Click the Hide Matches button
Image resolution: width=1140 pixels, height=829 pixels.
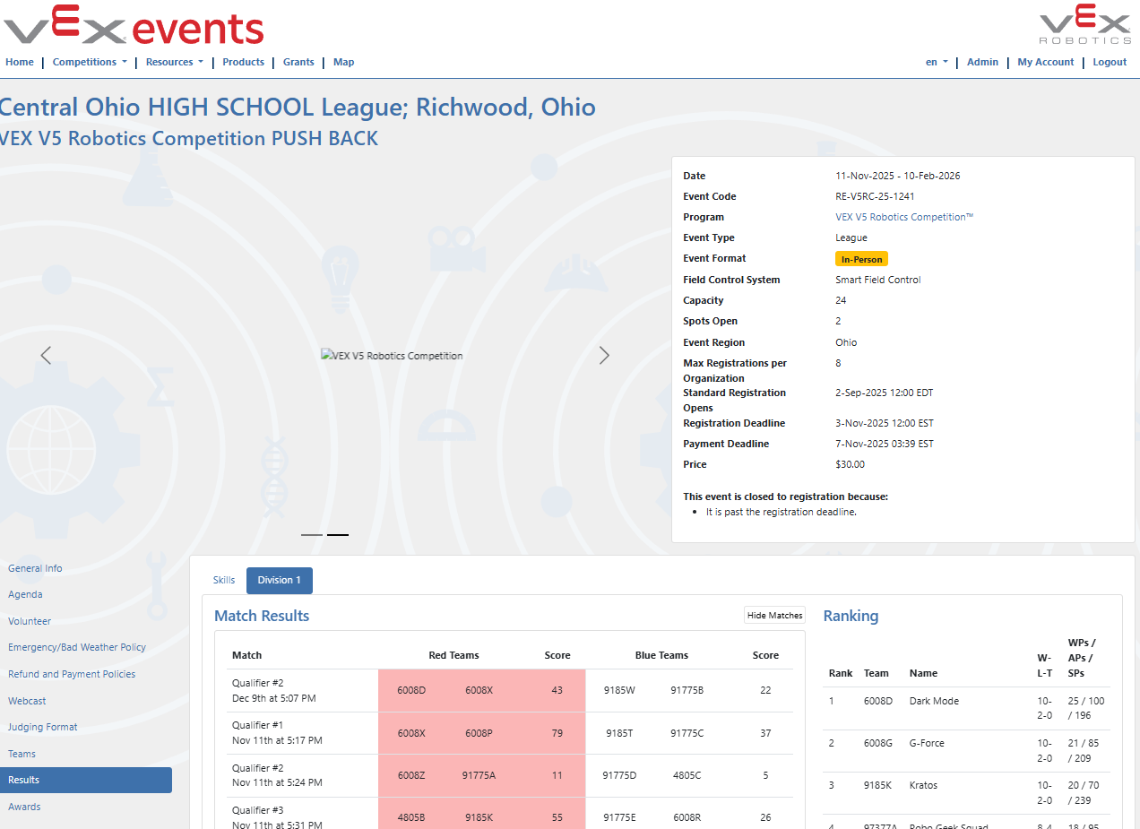774,616
